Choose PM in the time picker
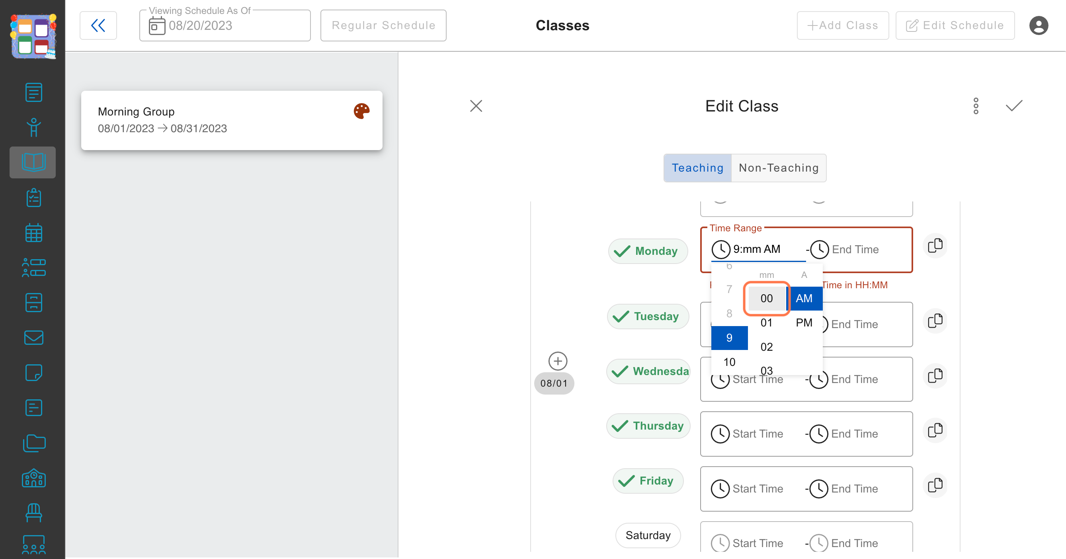Screen dimensions: 1066x559 click(x=804, y=323)
